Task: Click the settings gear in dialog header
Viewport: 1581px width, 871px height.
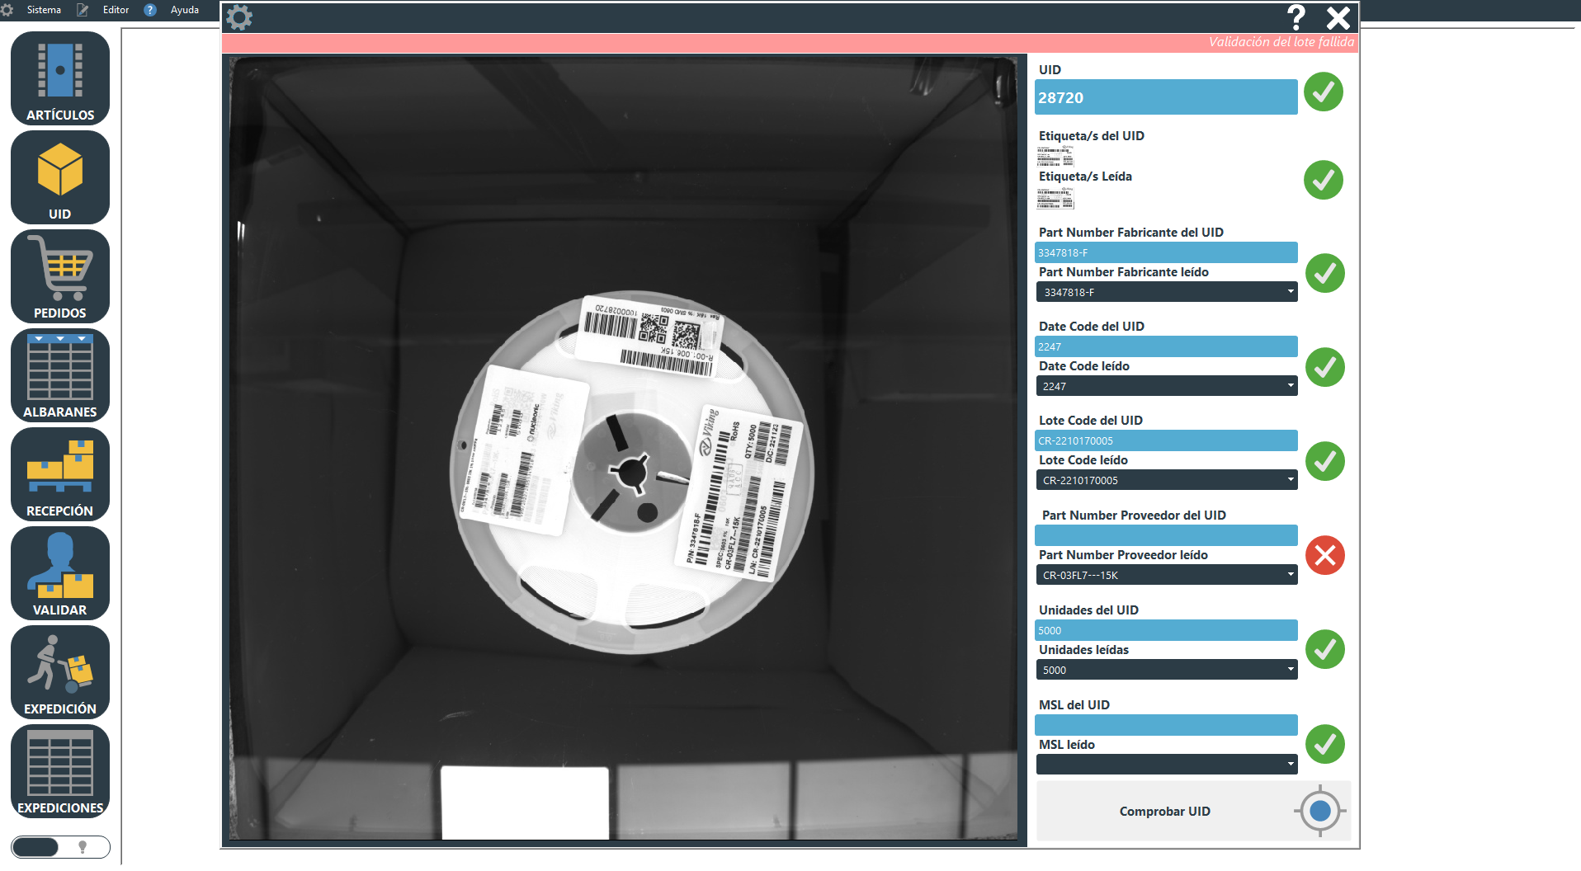Action: pos(239,17)
